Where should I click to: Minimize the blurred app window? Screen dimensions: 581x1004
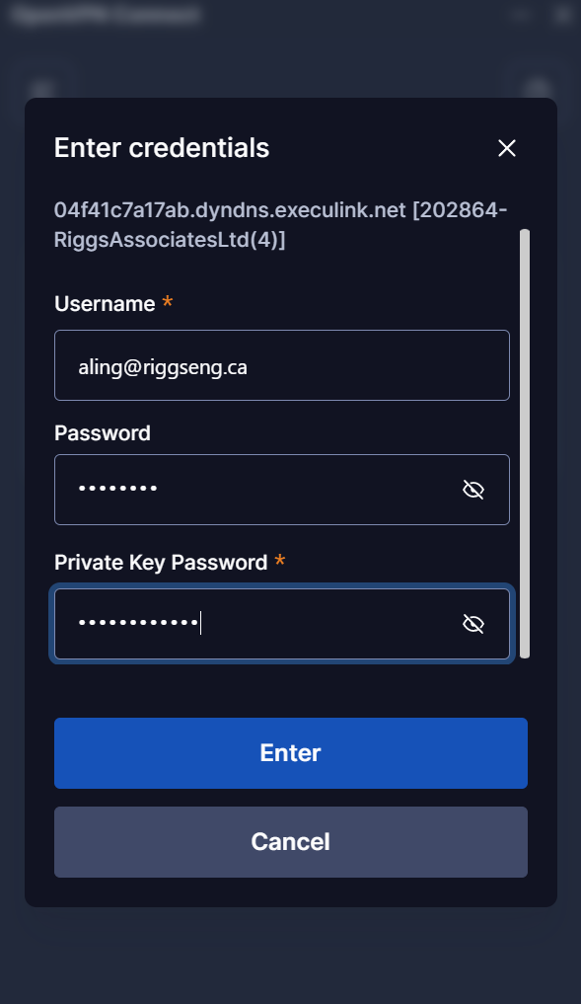[x=520, y=14]
